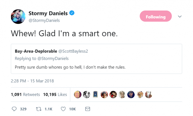Image resolution: width=193 pixels, height=116 pixels.
Task: Click @StormyDaniels in Replying to line
Action: 53,58
